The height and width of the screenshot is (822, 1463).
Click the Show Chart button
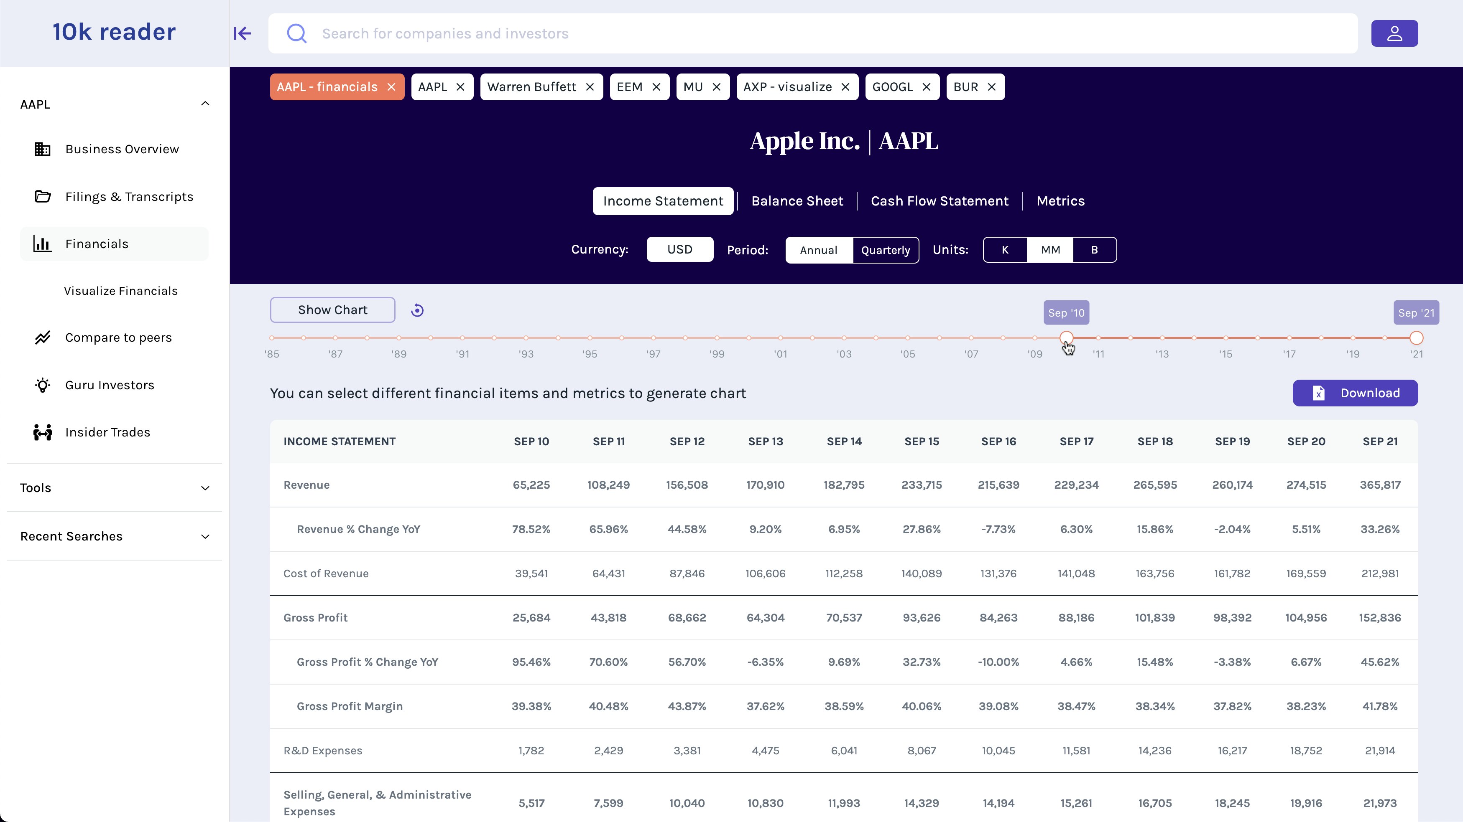tap(333, 310)
